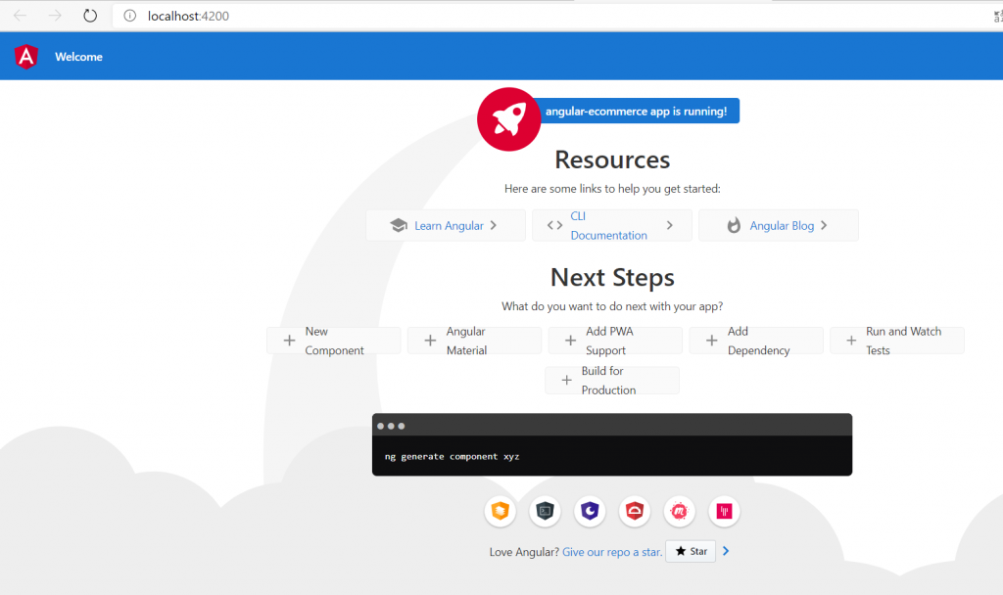
Task: Open the Give our repo a star link
Action: coord(612,552)
